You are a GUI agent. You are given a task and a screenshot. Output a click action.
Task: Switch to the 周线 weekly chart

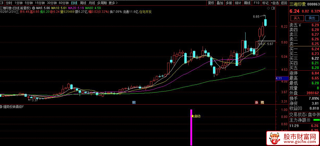pyautogui.click(x=83, y=3)
